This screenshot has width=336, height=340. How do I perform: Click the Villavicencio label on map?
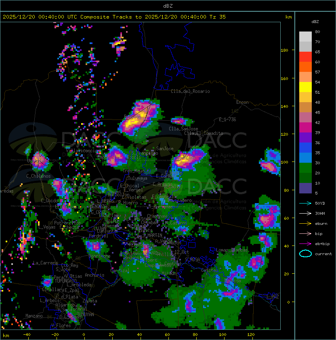(x=82, y=151)
